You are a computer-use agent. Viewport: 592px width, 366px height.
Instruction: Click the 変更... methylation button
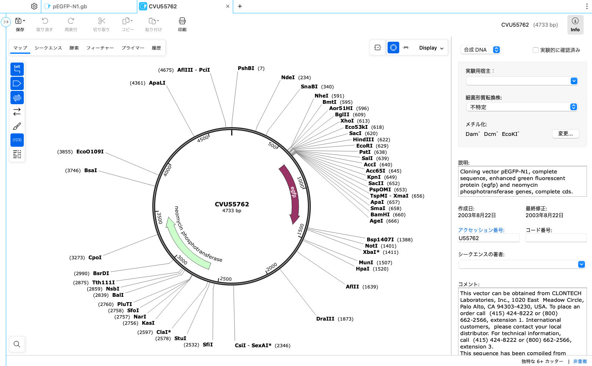[x=565, y=134]
